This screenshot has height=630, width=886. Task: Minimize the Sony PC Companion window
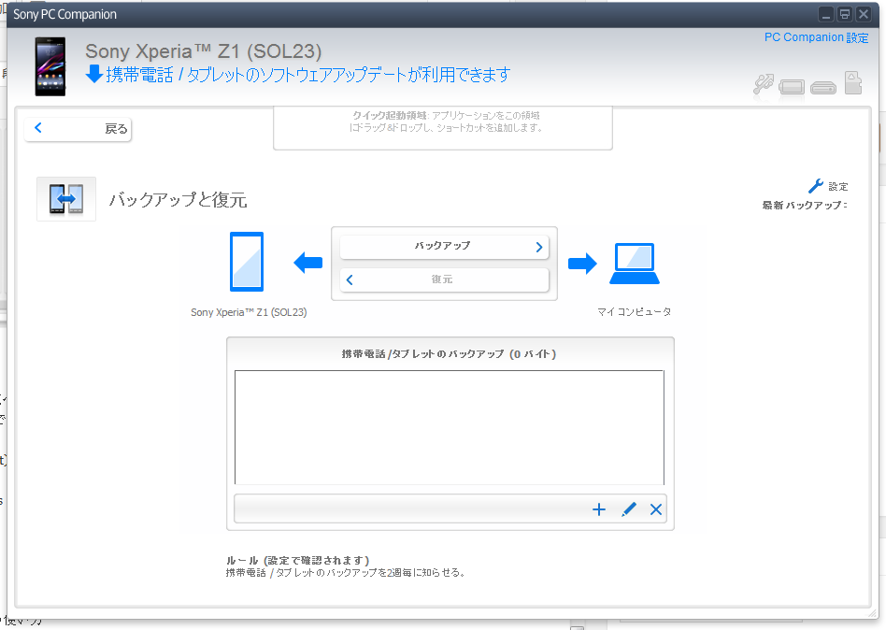[826, 14]
